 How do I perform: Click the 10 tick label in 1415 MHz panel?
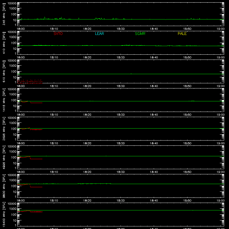point(15,106)
